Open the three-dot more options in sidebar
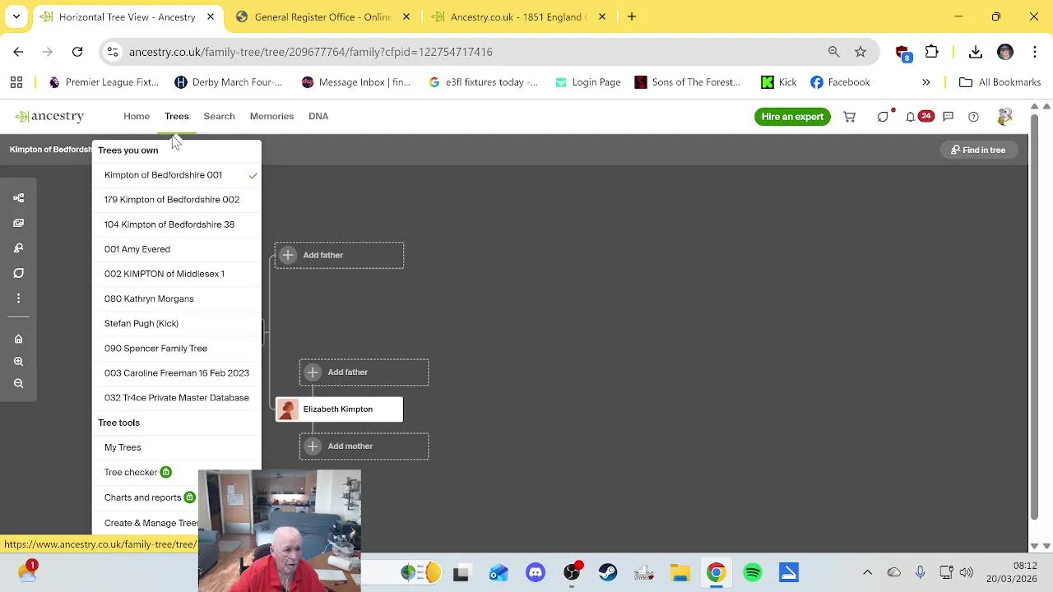 [18, 298]
